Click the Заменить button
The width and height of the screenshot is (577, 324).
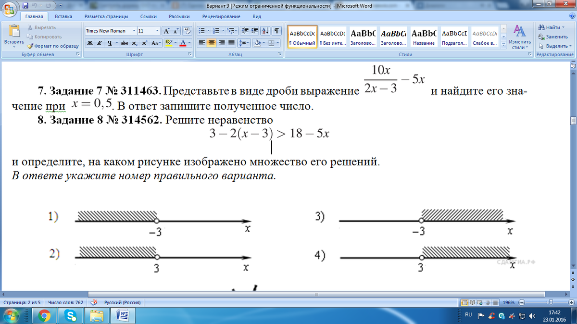(554, 37)
